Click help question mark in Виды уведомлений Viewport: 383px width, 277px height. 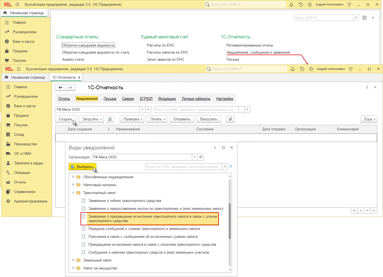pyautogui.click(x=231, y=167)
